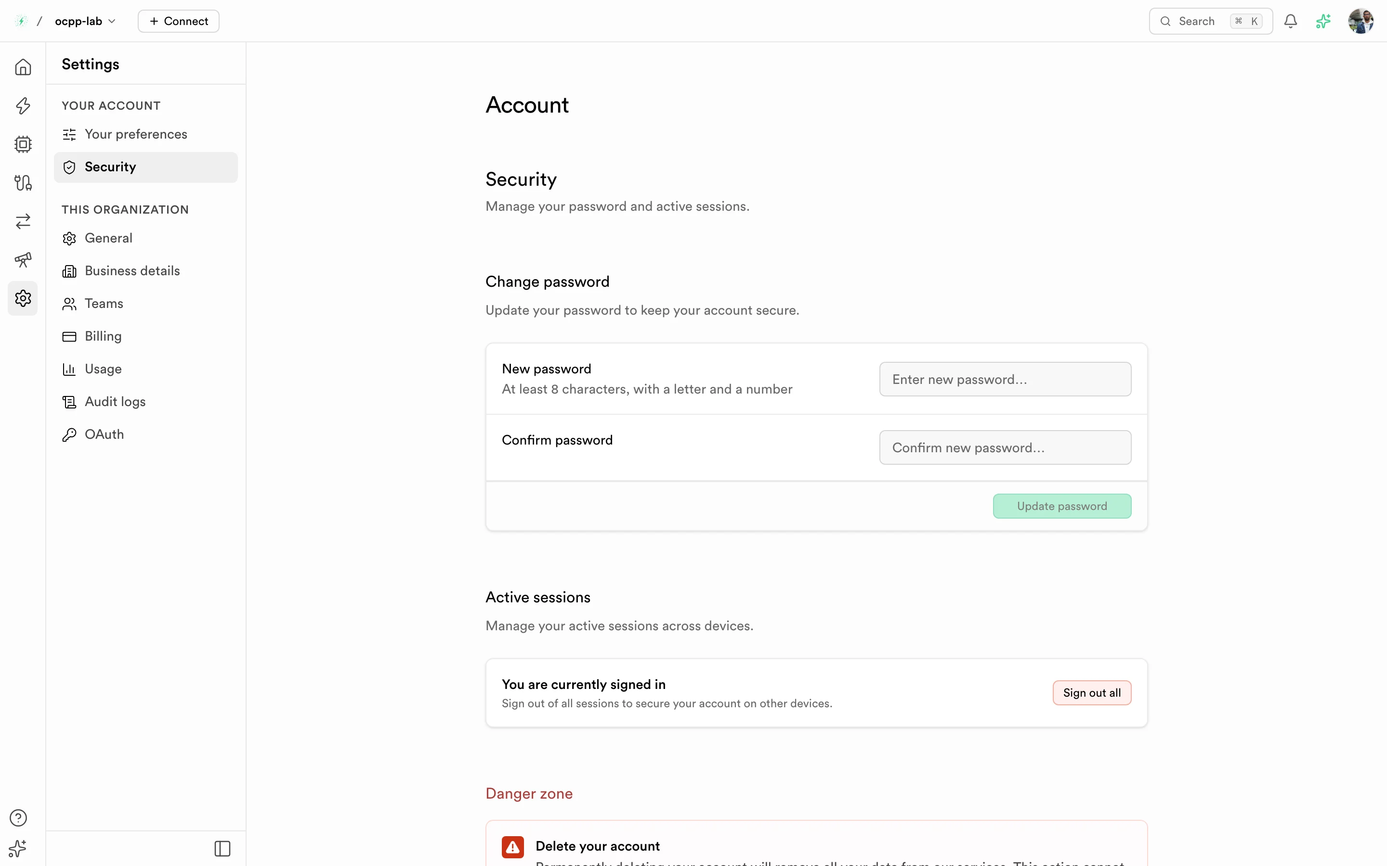Open OAuth settings
Image resolution: width=1387 pixels, height=866 pixels.
tap(145, 435)
